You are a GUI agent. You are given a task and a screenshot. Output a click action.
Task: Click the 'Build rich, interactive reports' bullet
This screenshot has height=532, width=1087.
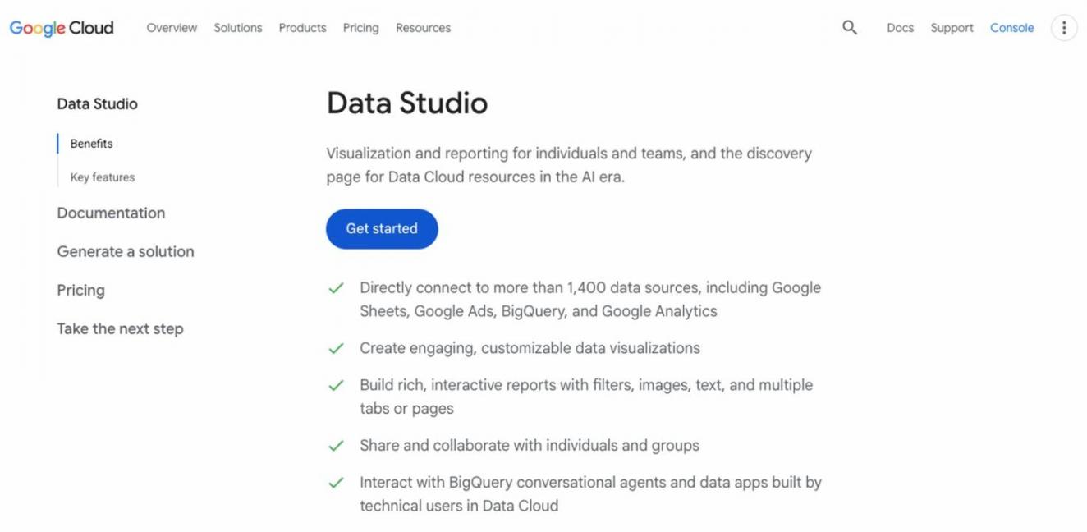point(586,397)
